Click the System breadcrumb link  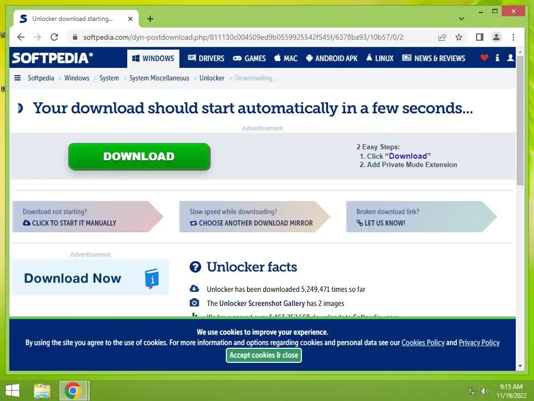[x=110, y=78]
